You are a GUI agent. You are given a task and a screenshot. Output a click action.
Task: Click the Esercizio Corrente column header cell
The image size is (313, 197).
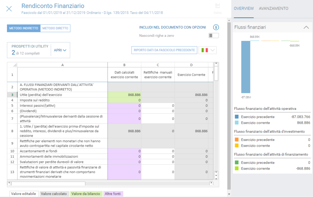(191, 75)
